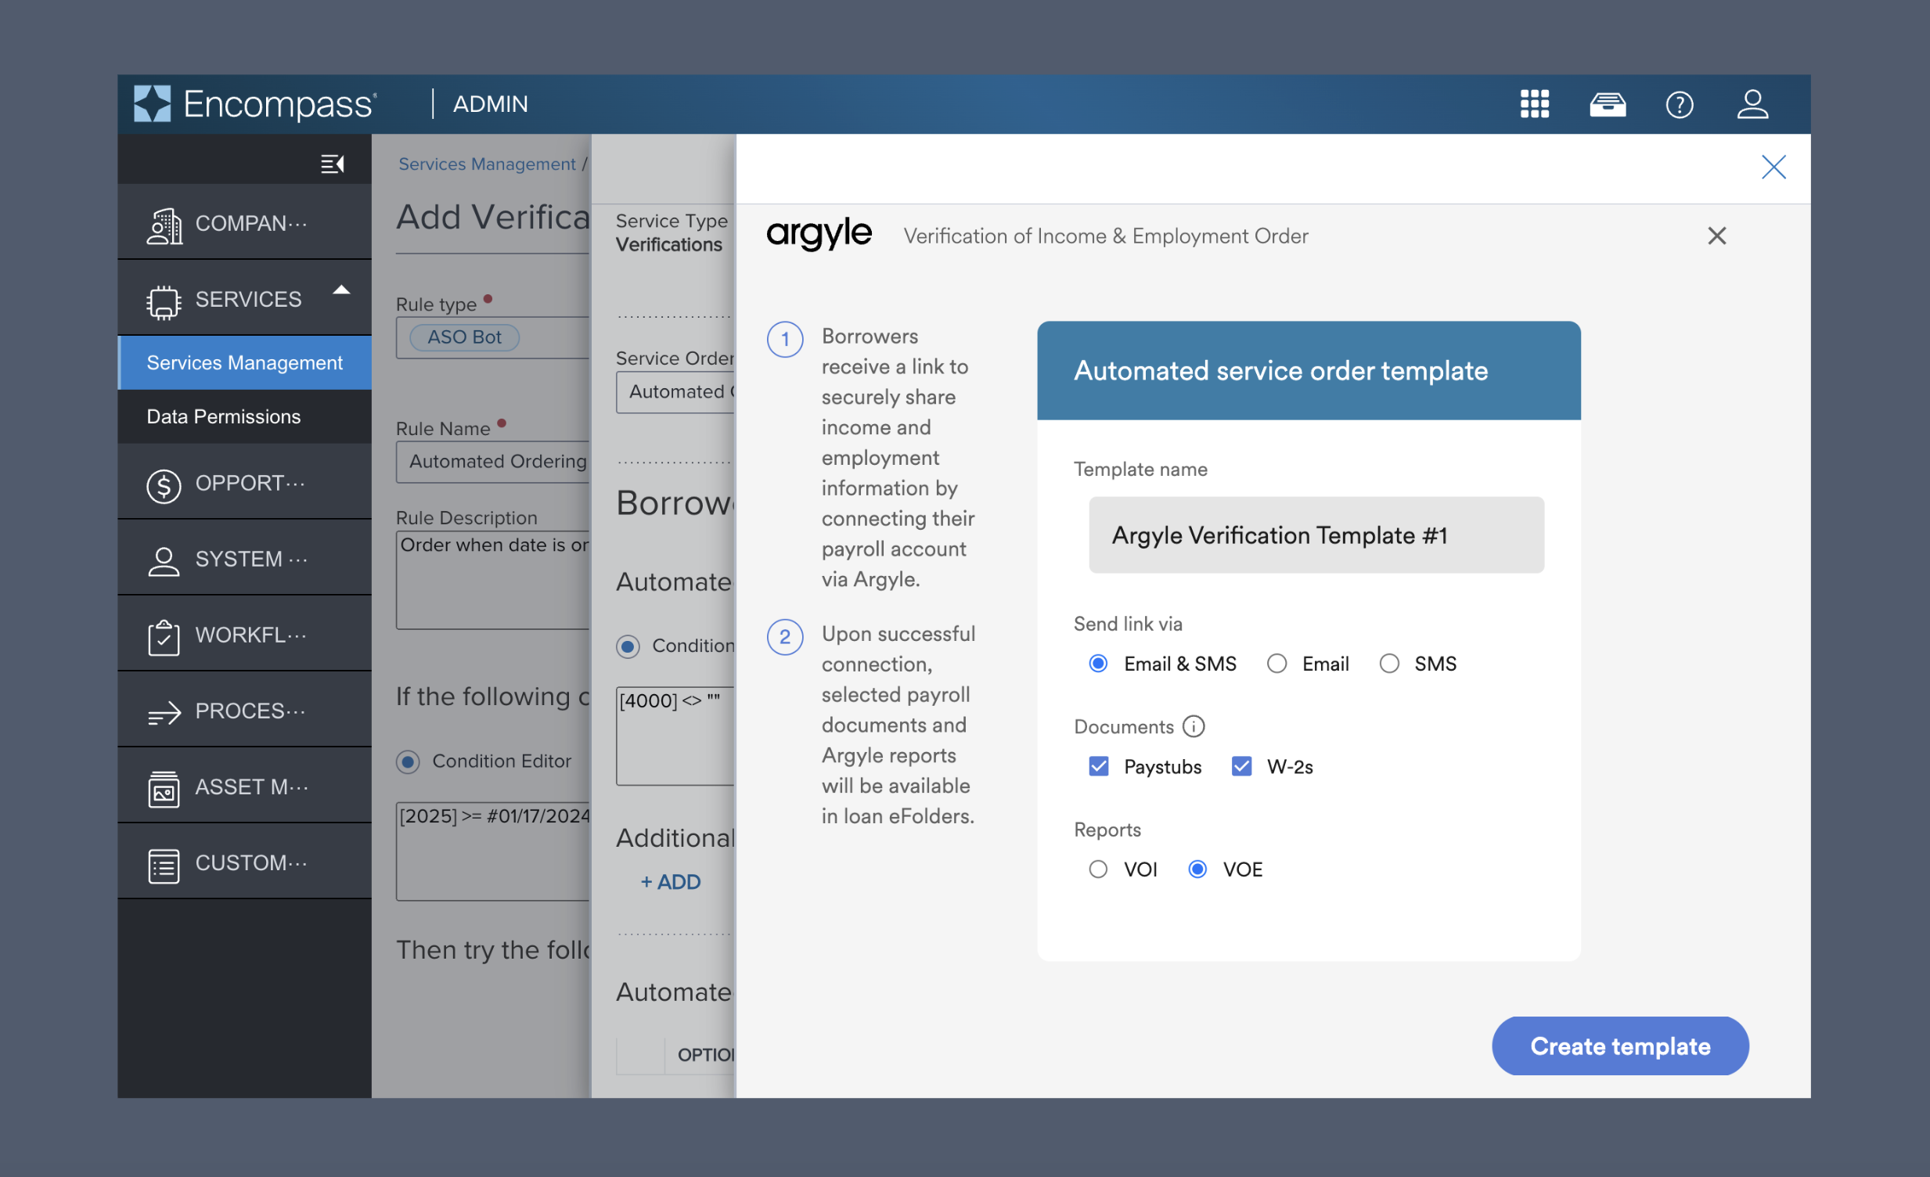Close the Argyle order dialog
Image resolution: width=1930 pixels, height=1177 pixels.
pos(1716,236)
